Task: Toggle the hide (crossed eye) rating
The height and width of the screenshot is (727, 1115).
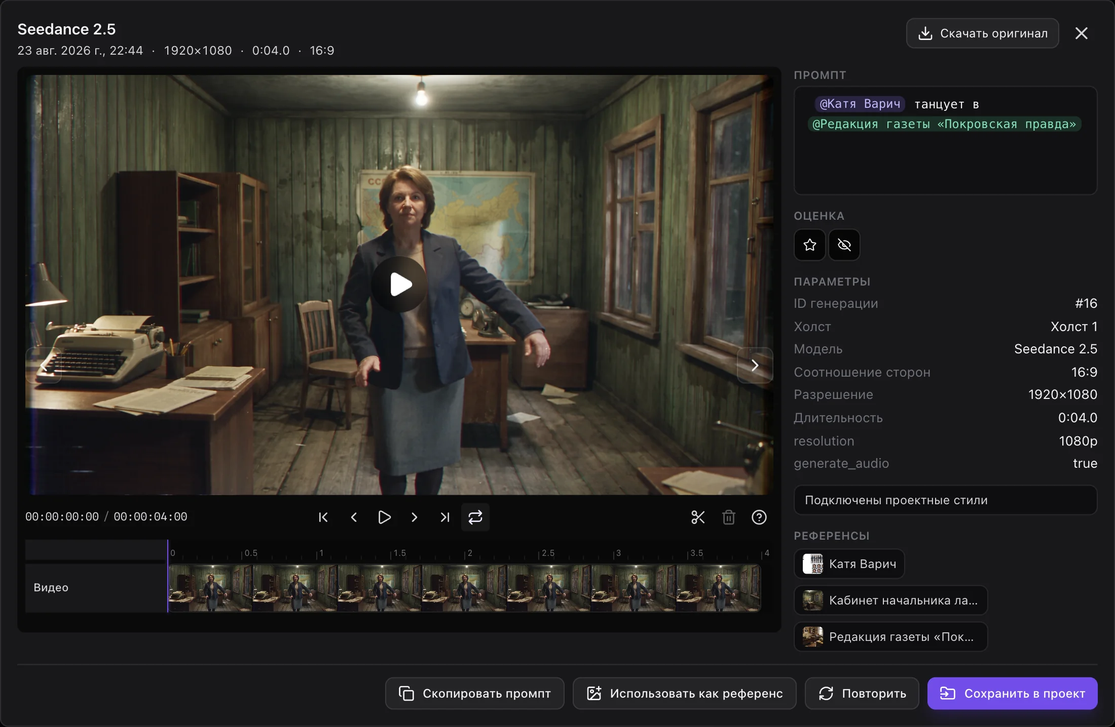Action: tap(844, 245)
